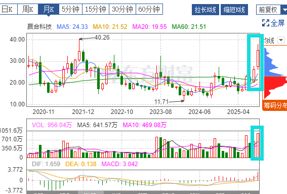
Task: Click the 40.00 price axis label
Action: click(17, 40)
